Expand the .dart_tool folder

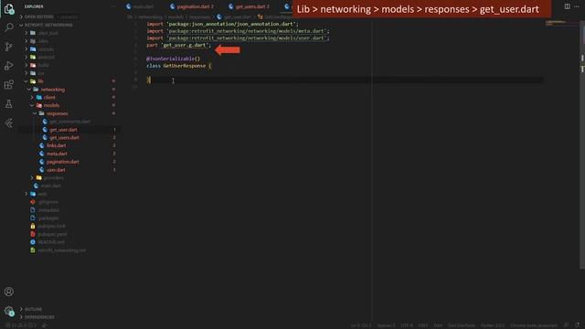tap(48, 33)
